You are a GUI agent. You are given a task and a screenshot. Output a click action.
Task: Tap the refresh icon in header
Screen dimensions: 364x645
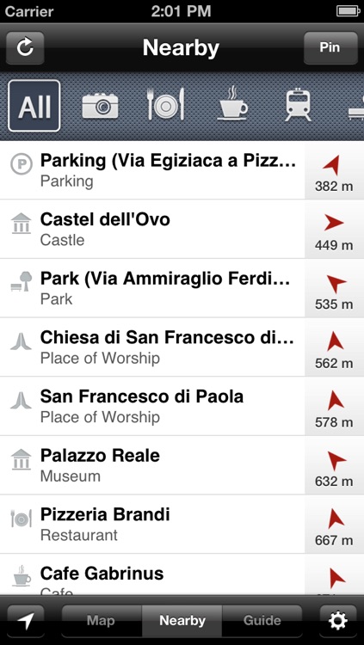(25, 47)
